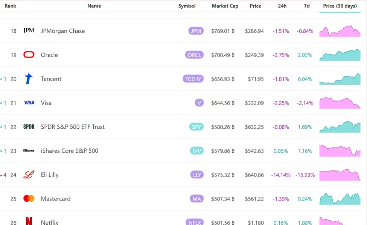
Task: Click the SPDR logo icon
Action: point(29,127)
